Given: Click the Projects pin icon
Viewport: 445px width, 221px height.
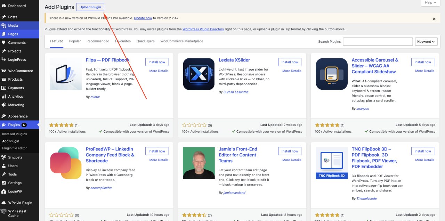Looking at the screenshot, I should click(4, 51).
